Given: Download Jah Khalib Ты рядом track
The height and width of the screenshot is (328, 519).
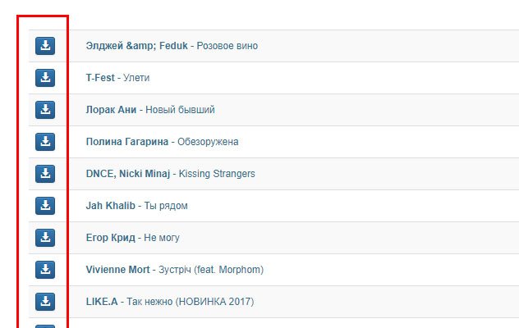Looking at the screenshot, I should [x=45, y=205].
